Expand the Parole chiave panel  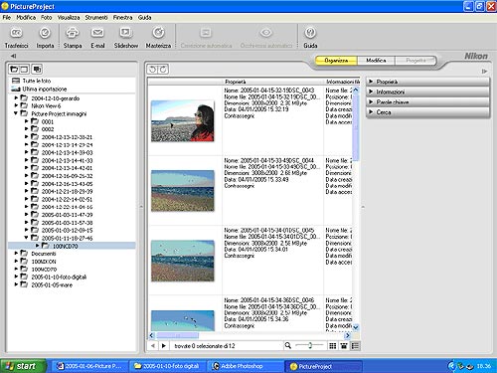(x=427, y=102)
